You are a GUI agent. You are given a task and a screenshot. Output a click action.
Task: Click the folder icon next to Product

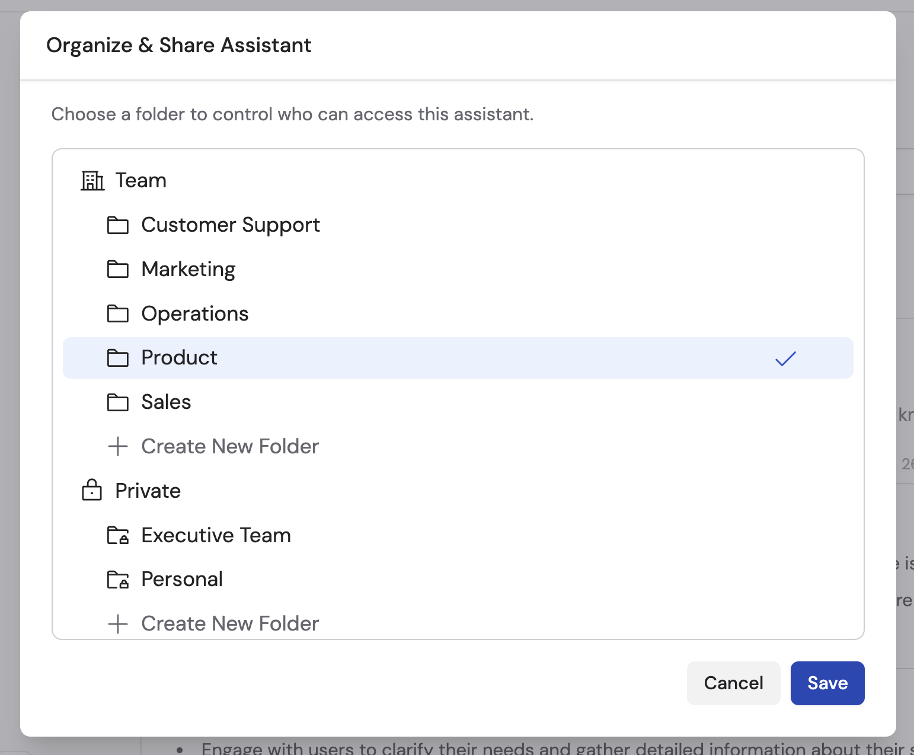(118, 358)
